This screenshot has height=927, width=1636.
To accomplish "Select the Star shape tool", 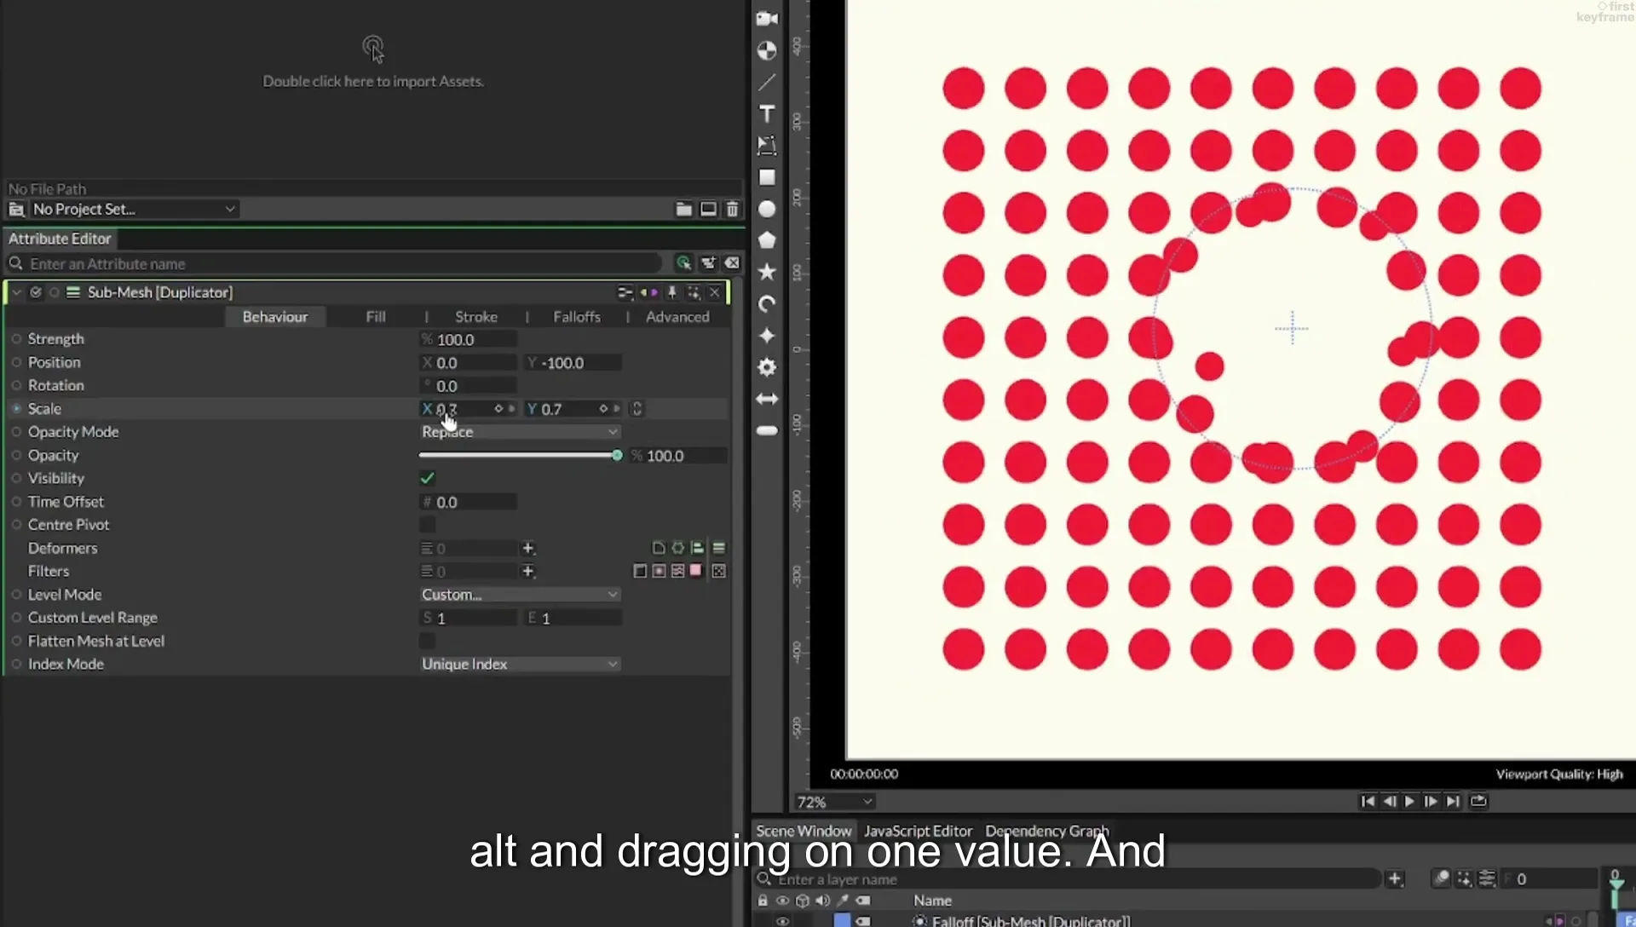I will (767, 272).
